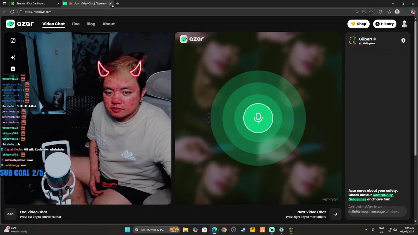Report Gilbert using the shield icon
Image resolution: width=418 pixels, height=235 pixels.
point(403,40)
